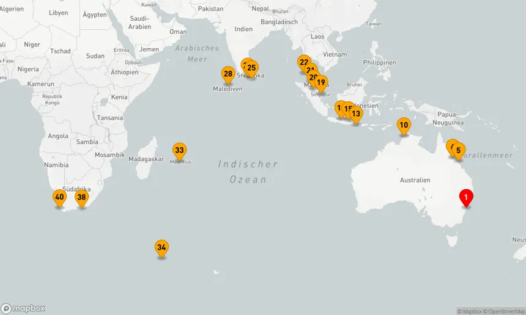Click the 'Indischer' ocean label
526x315 pixels.
(248, 164)
